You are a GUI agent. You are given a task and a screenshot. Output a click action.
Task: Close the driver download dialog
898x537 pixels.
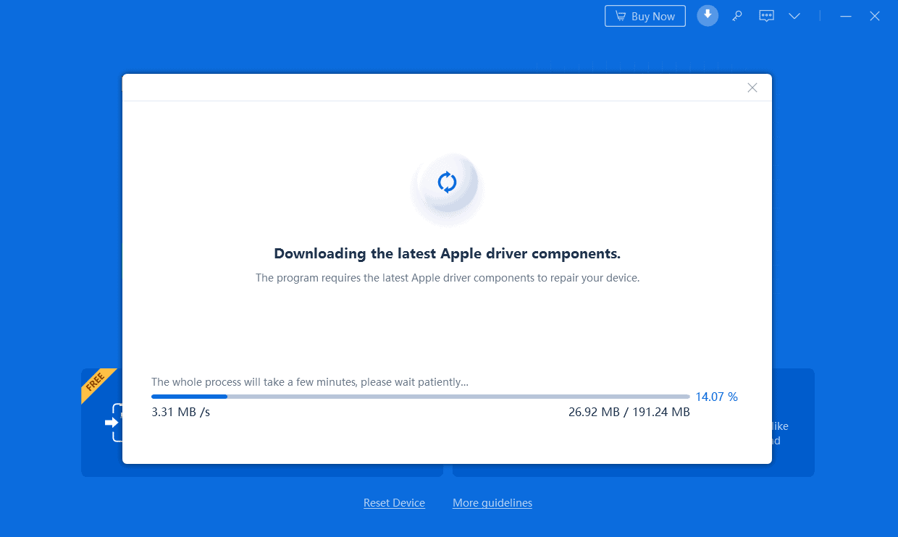(752, 88)
